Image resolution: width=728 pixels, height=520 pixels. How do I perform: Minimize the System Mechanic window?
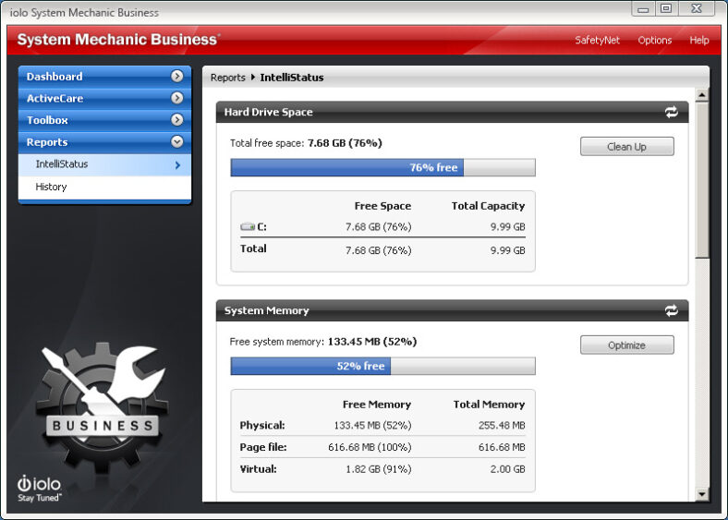point(643,9)
